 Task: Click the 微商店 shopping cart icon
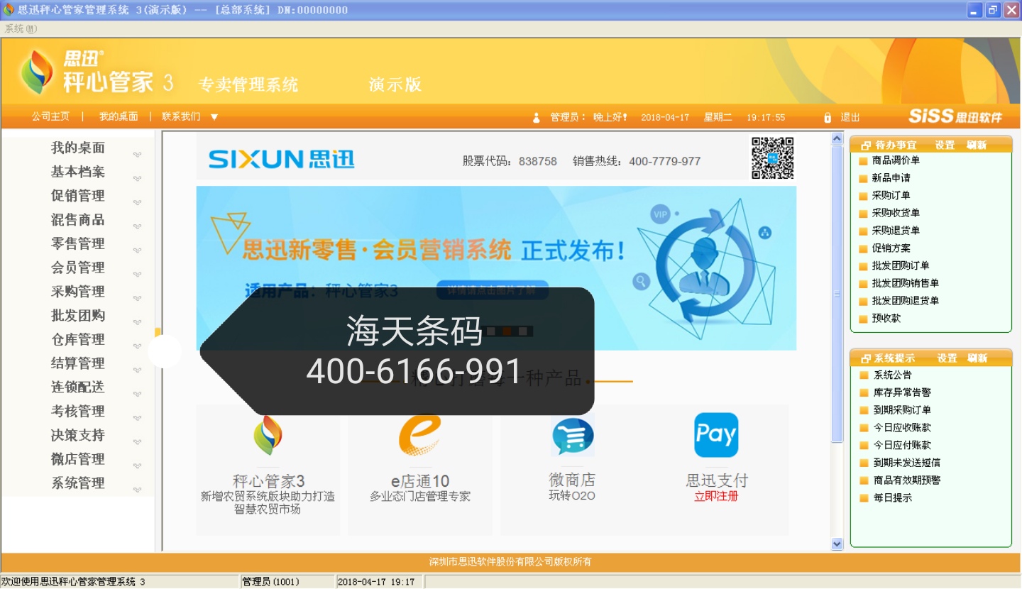pos(572,436)
